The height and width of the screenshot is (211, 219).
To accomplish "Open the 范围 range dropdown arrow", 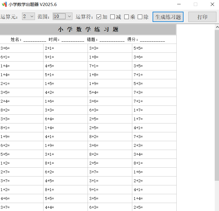I will click(x=69, y=17).
